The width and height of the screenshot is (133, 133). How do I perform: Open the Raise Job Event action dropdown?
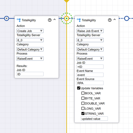[90, 31]
